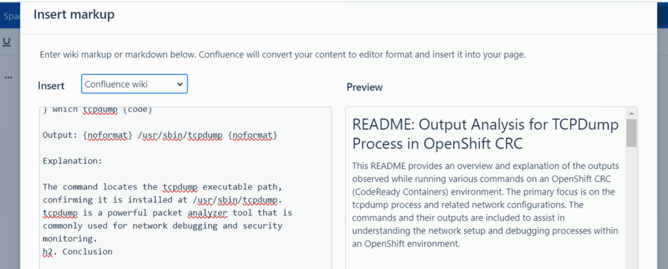Click the Preview pane scrollbar thumb
Viewport: 668px width, 269px height.
tap(631, 133)
